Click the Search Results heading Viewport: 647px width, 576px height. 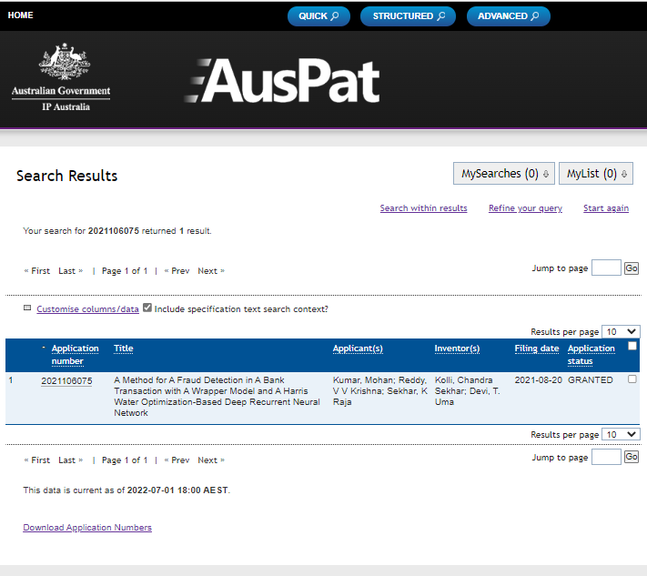click(x=66, y=176)
